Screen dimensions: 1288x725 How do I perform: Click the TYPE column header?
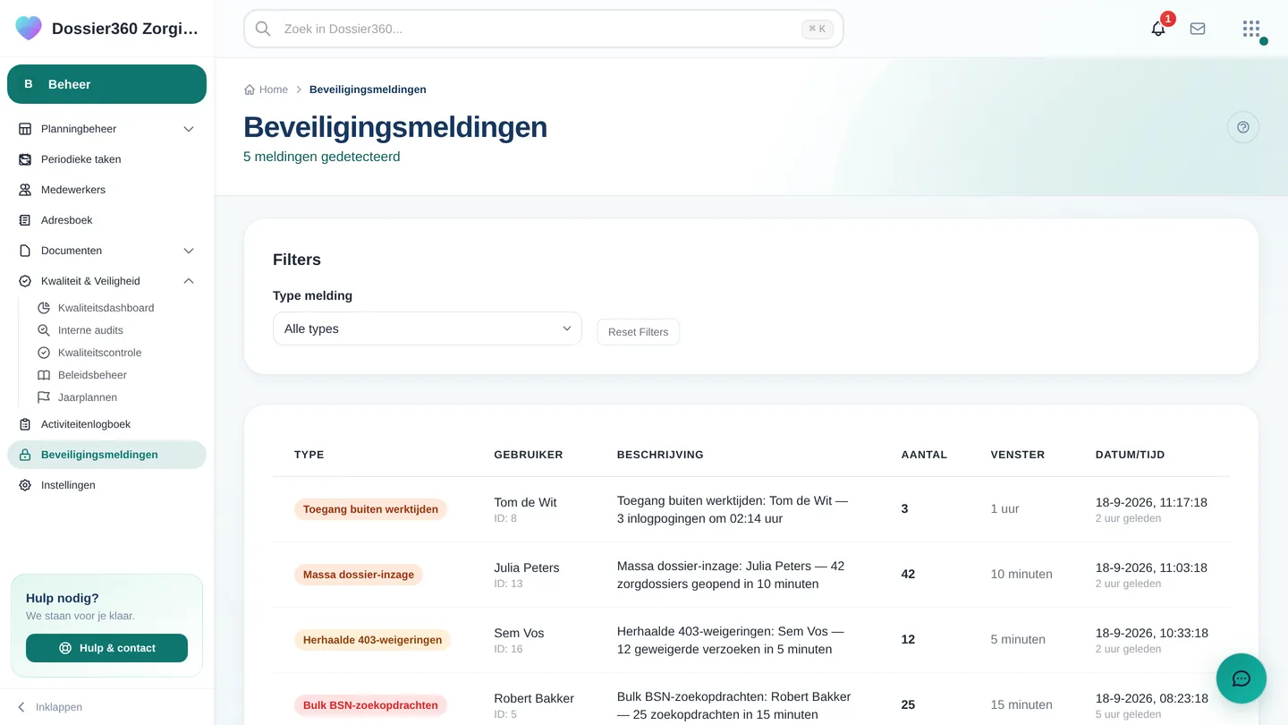click(x=309, y=455)
